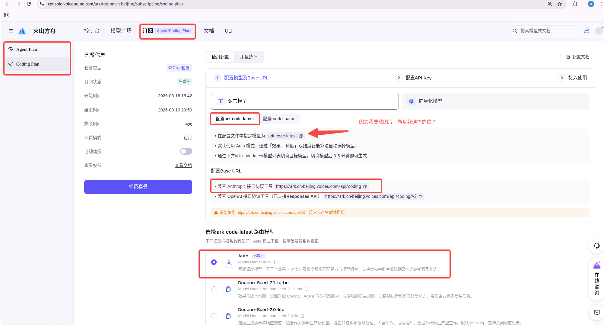
Task: Click the ark.cn-beijing api/v3 warning URL
Action: point(271,213)
